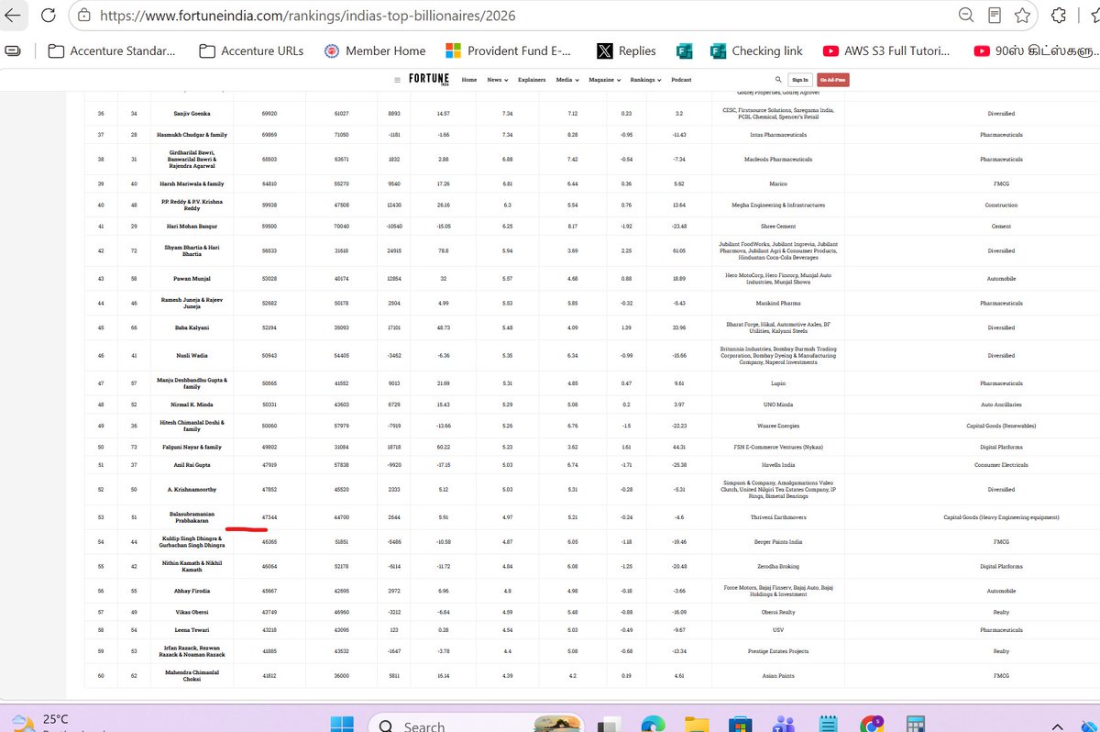Open Explainers in site navigation
Image resolution: width=1100 pixels, height=732 pixels.
532,80
